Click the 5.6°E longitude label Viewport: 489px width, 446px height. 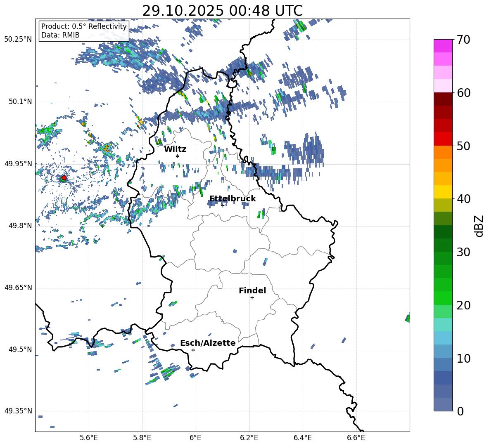[x=89, y=438]
